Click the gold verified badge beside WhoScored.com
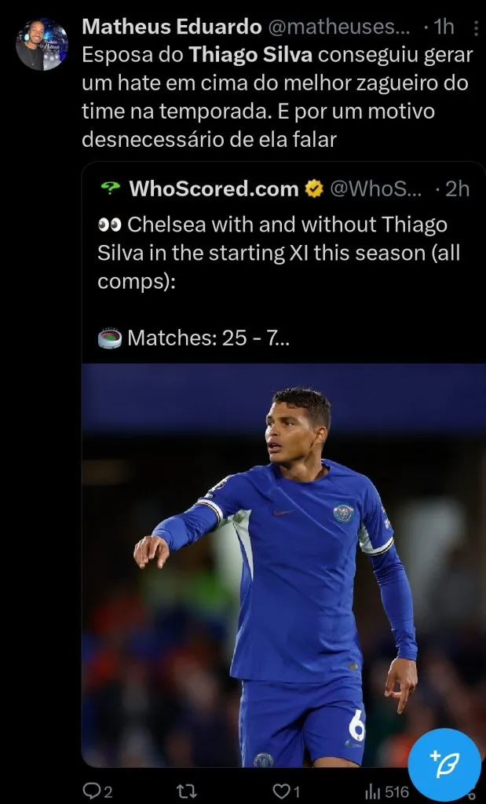The image size is (486, 804). pos(314,189)
